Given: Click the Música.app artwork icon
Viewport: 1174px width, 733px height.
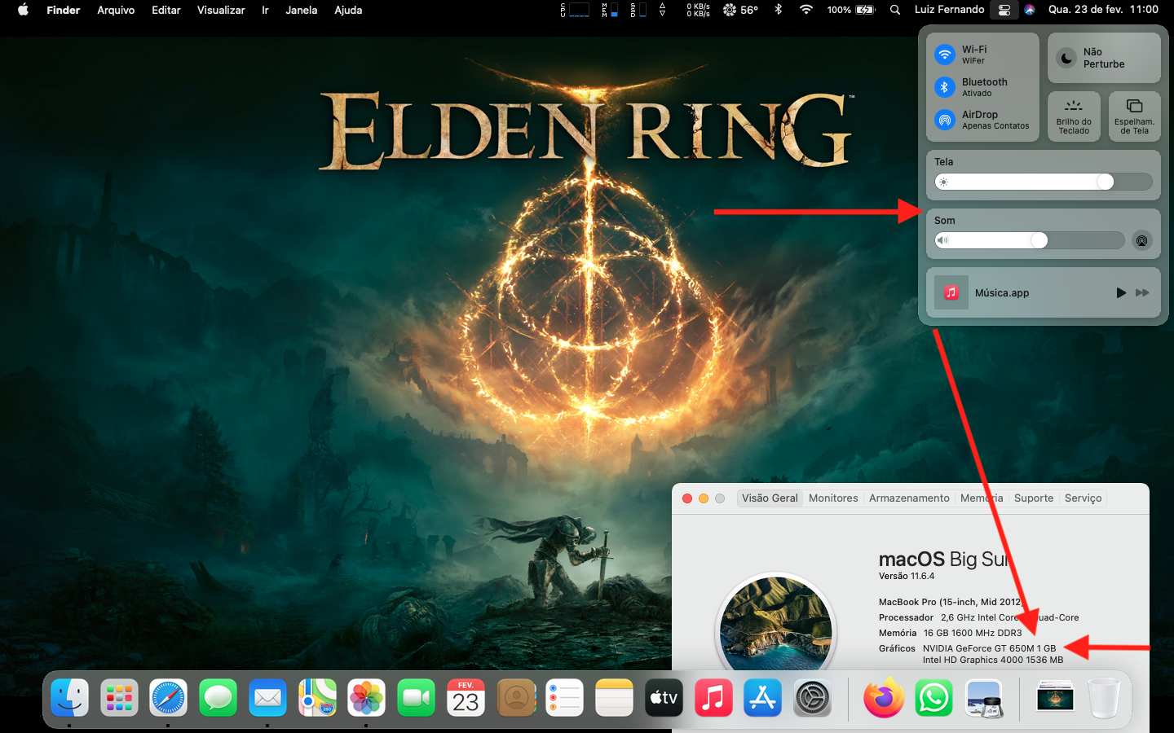Looking at the screenshot, I should (951, 292).
